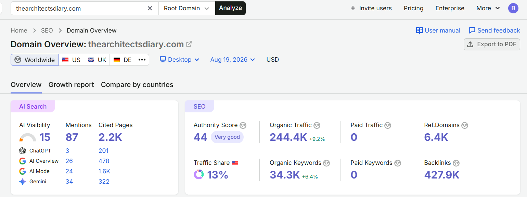The width and height of the screenshot is (527, 197).
Task: Open the Pricing page
Action: [x=413, y=8]
